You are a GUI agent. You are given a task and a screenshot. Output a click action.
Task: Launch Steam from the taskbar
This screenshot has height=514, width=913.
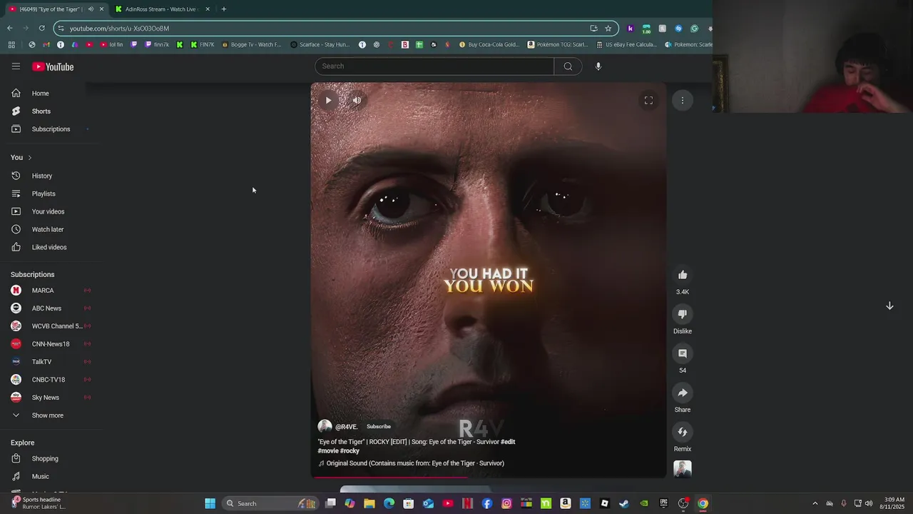(624, 503)
